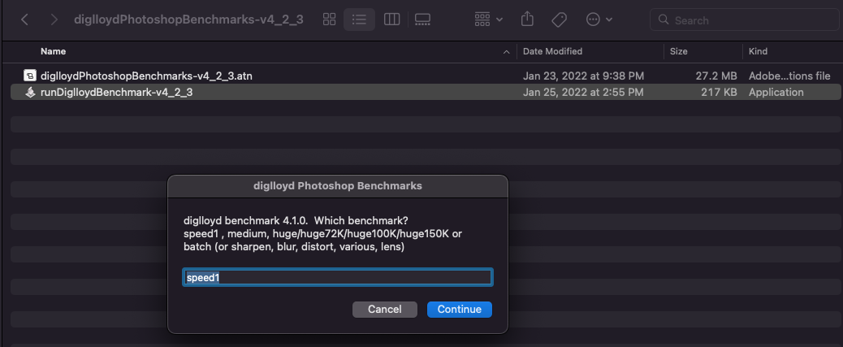Switch to icon view
The height and width of the screenshot is (347, 843).
(x=329, y=20)
